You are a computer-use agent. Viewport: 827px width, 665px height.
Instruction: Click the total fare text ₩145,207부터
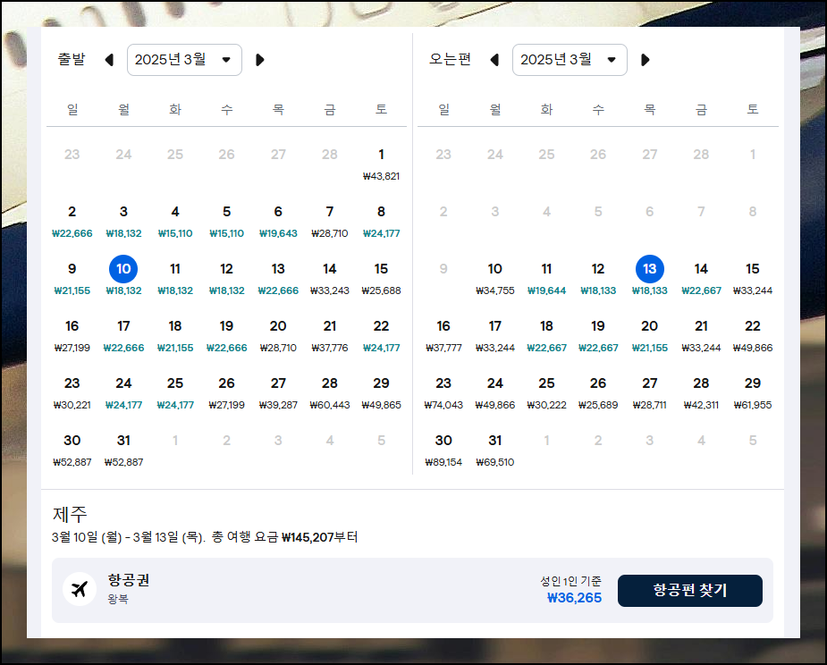[319, 537]
